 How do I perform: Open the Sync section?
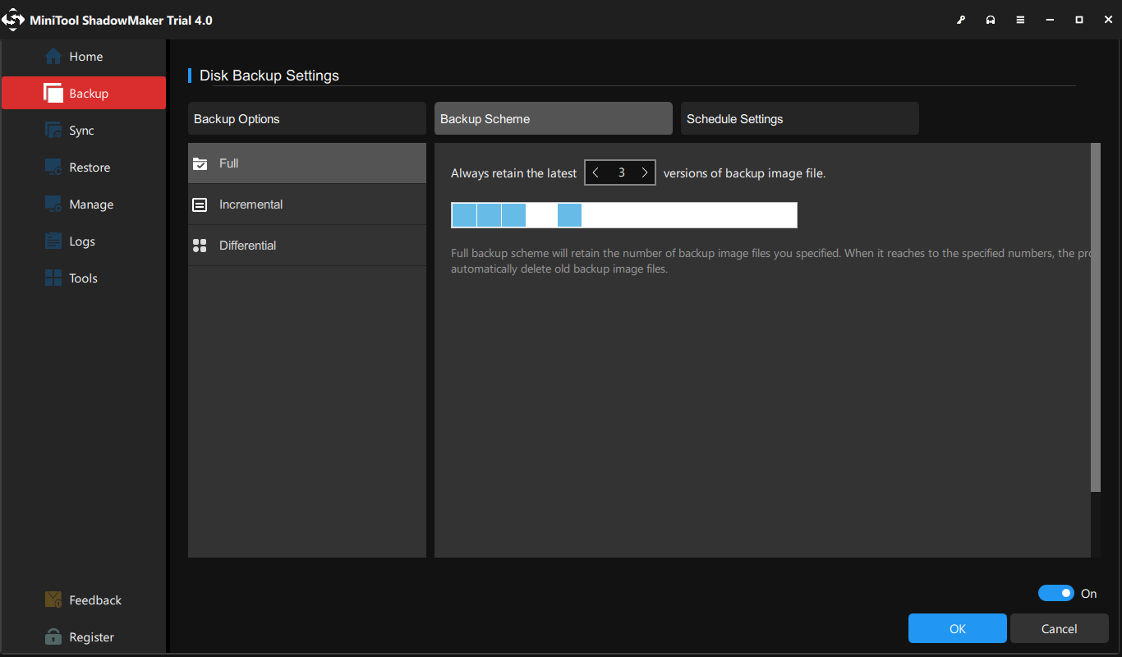coord(84,131)
